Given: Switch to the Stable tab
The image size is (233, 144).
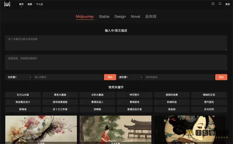Looking at the screenshot, I should pos(104,17).
